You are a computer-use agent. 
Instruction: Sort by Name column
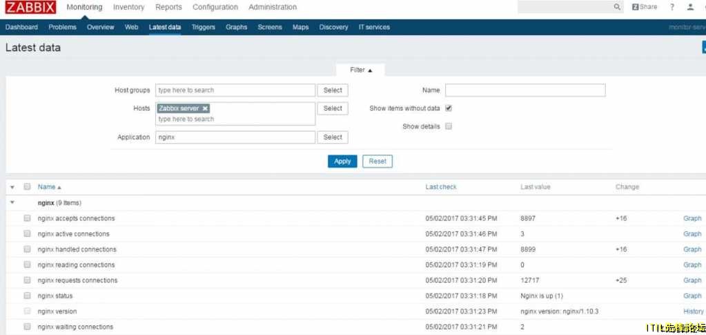(49, 186)
